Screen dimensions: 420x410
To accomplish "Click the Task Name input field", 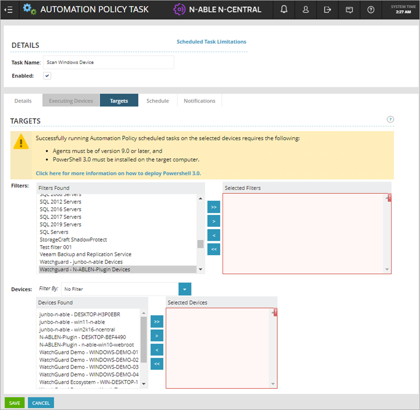I will tap(109, 62).
